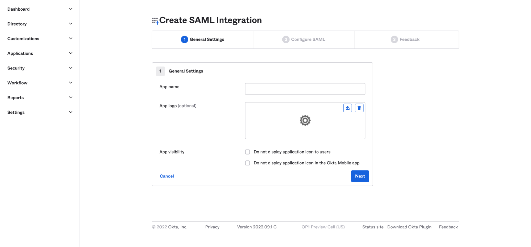Screen dimensions: 531x247
Task: Click the step 3 circle icon
Action: click(x=394, y=40)
